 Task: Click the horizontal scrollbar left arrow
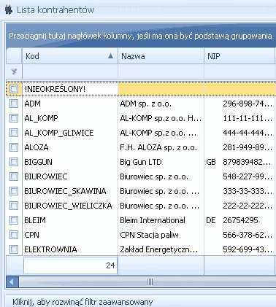12,282
